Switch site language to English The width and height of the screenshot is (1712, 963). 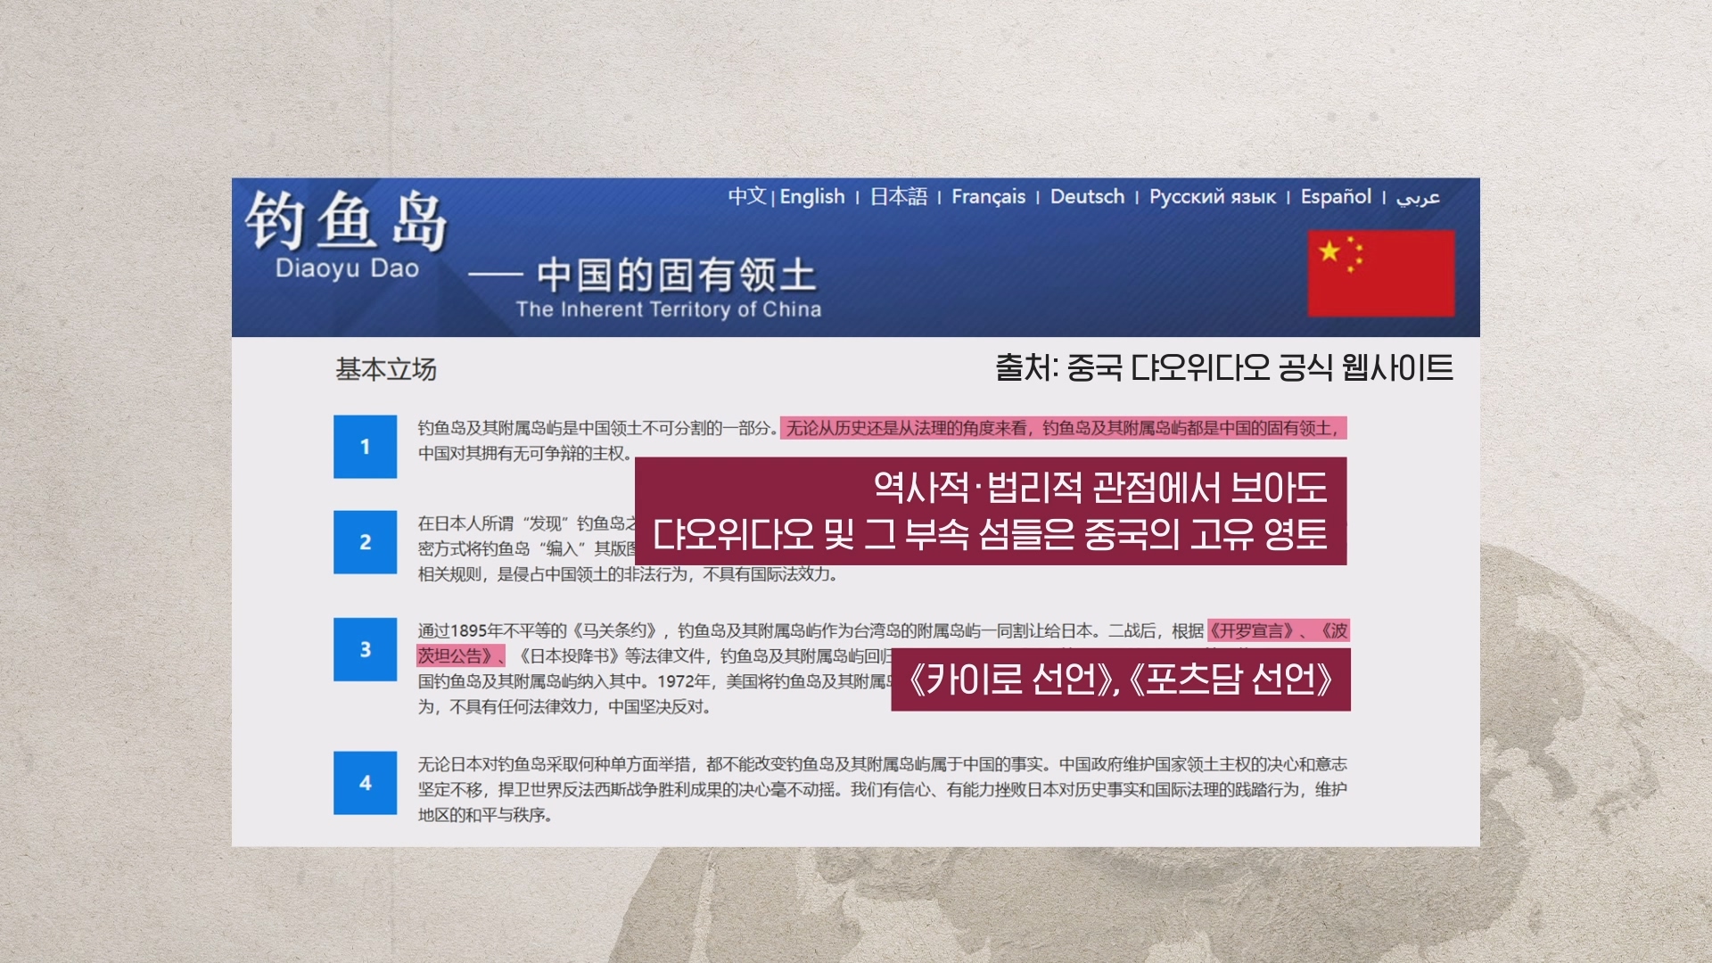tap(811, 196)
